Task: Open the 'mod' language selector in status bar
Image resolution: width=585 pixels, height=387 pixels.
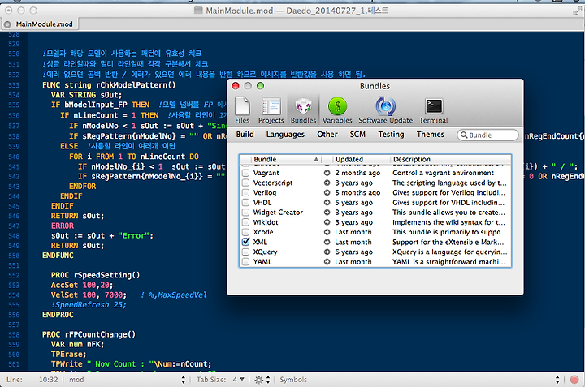Action: 127,380
